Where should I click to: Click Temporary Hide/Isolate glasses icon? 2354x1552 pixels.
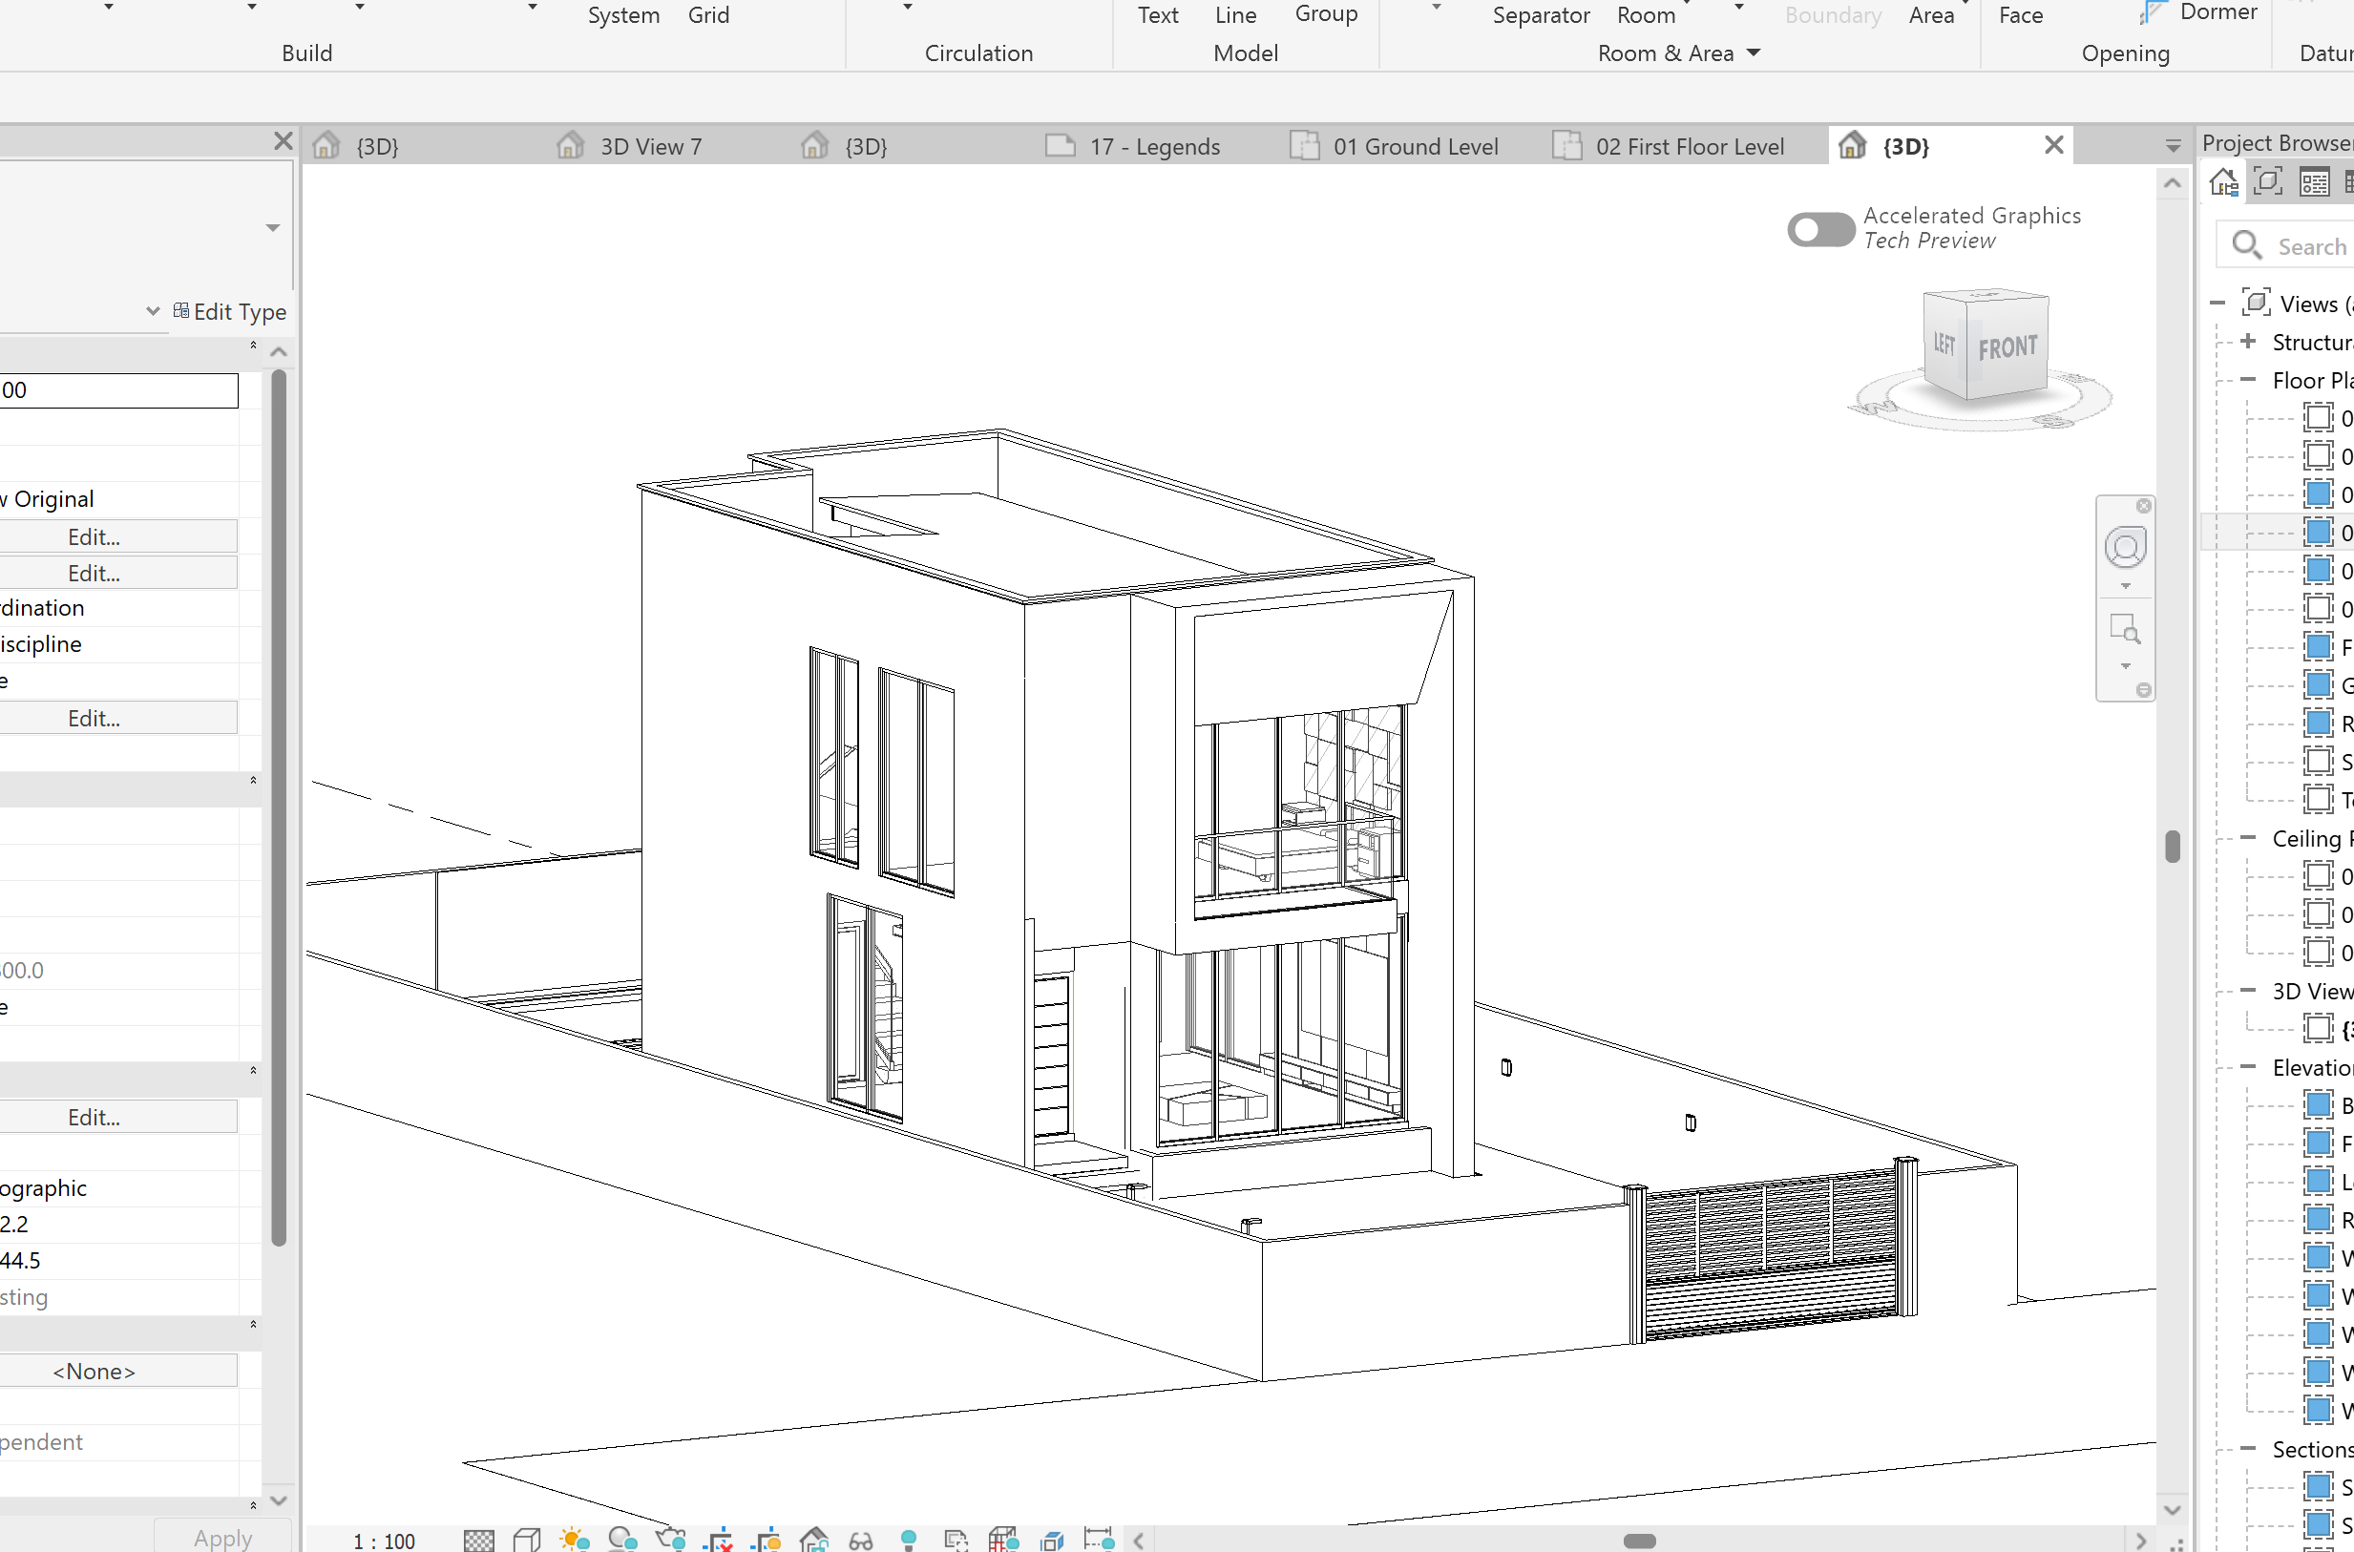860,1541
